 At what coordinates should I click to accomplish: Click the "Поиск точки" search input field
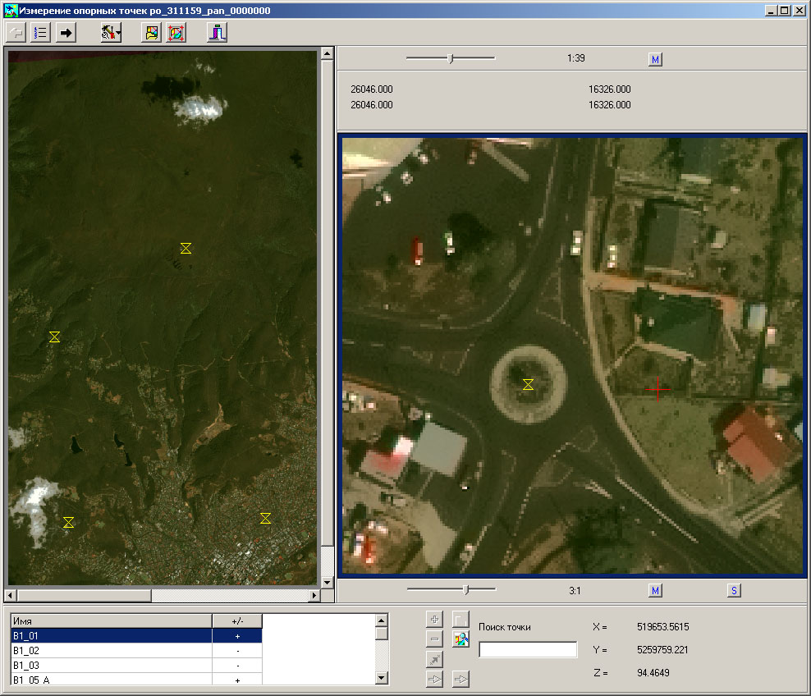click(527, 650)
